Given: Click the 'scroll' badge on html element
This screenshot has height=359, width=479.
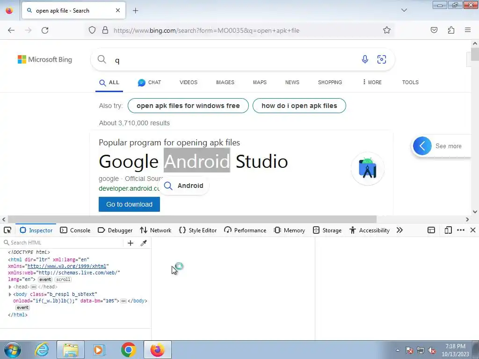Looking at the screenshot, I should (63, 280).
